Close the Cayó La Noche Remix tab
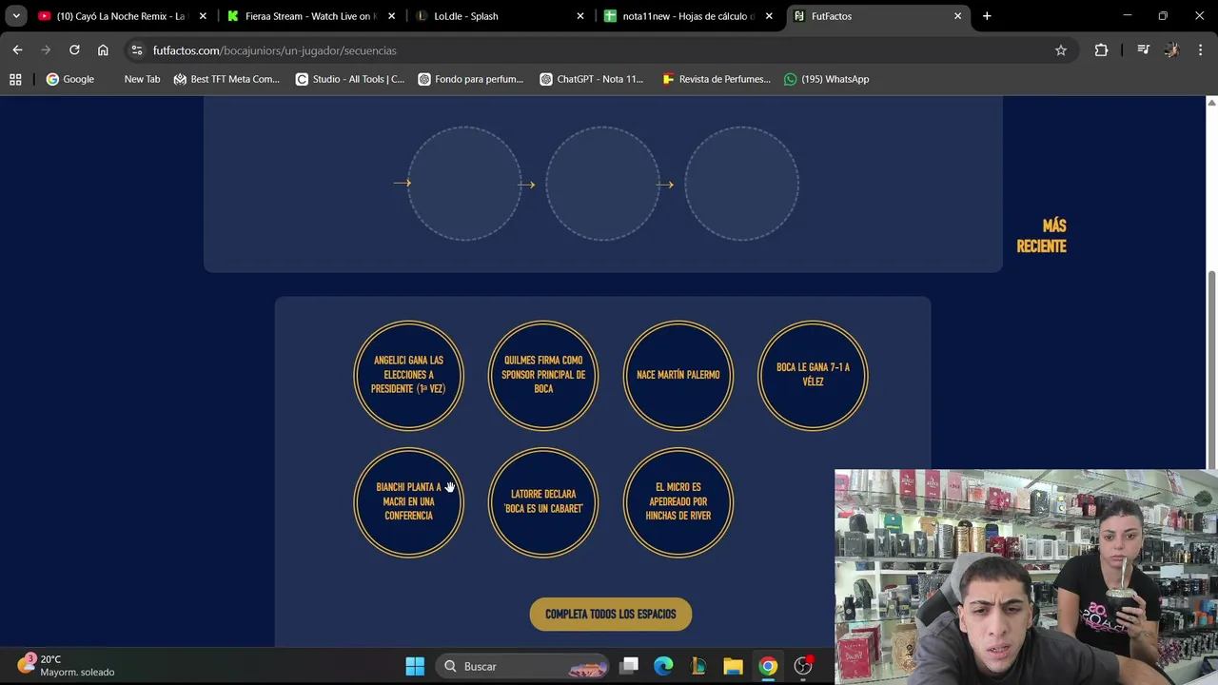 [x=203, y=16]
